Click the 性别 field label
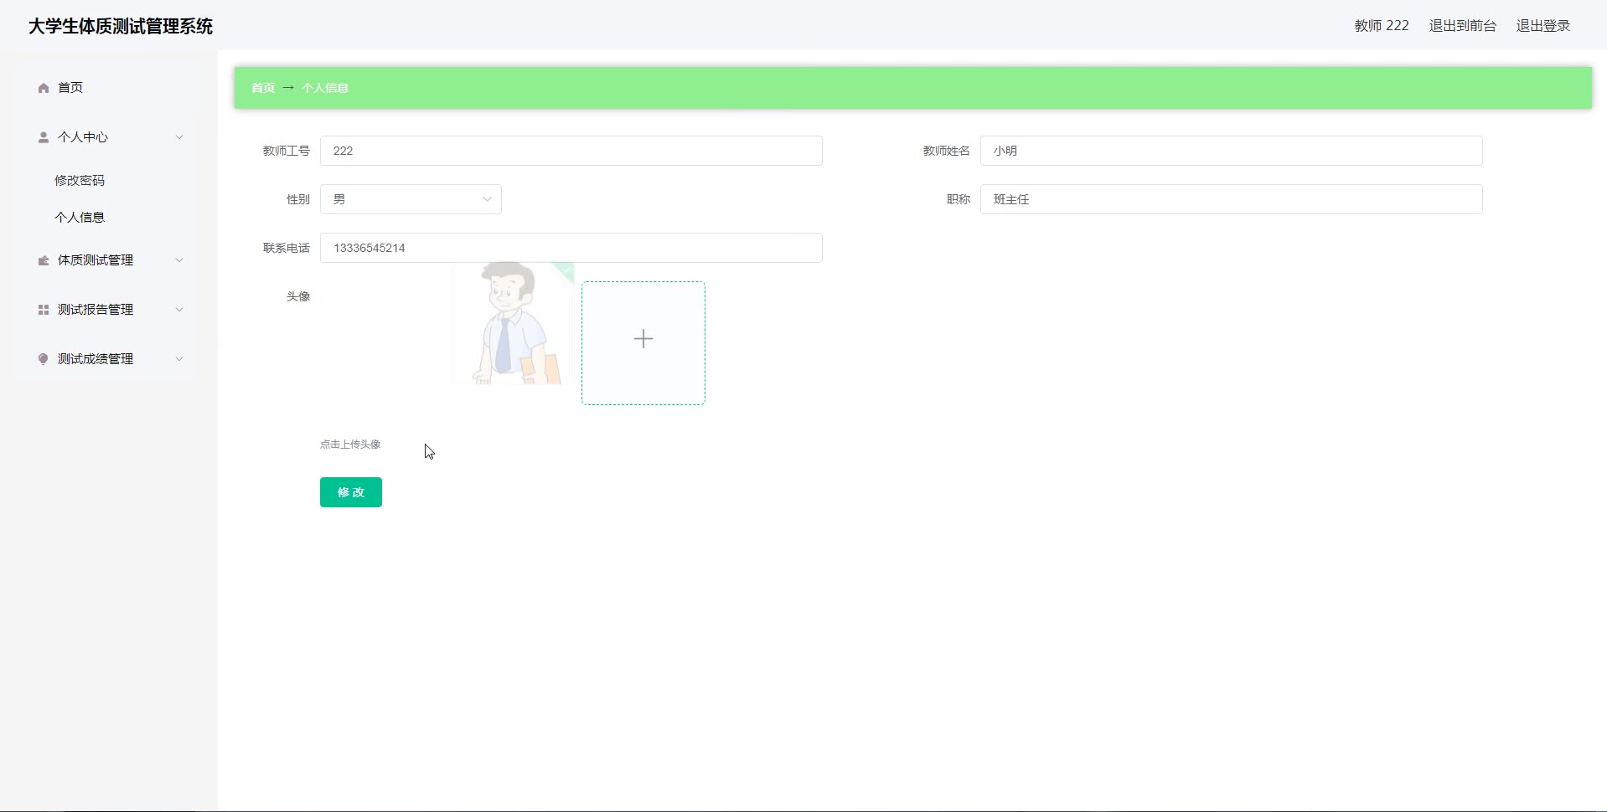This screenshot has height=812, width=1607. click(x=298, y=199)
